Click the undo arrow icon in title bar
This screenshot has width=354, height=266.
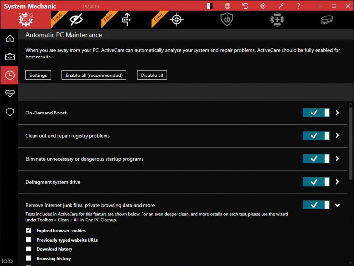click(x=245, y=6)
